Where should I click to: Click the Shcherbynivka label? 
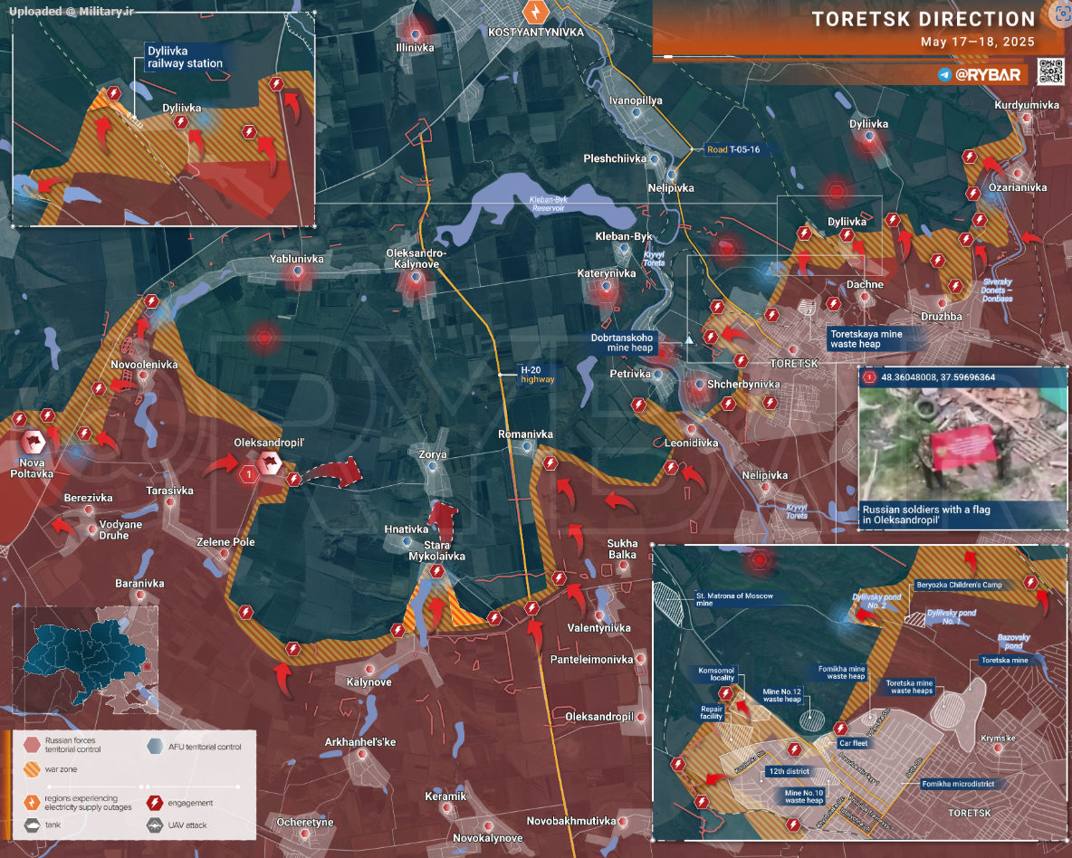point(743,385)
